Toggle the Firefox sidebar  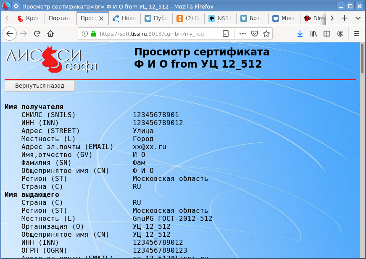[x=327, y=34]
